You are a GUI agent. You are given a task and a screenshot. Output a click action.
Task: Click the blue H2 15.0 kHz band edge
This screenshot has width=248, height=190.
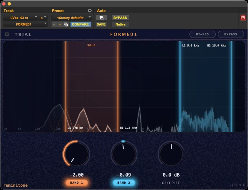[231, 86]
